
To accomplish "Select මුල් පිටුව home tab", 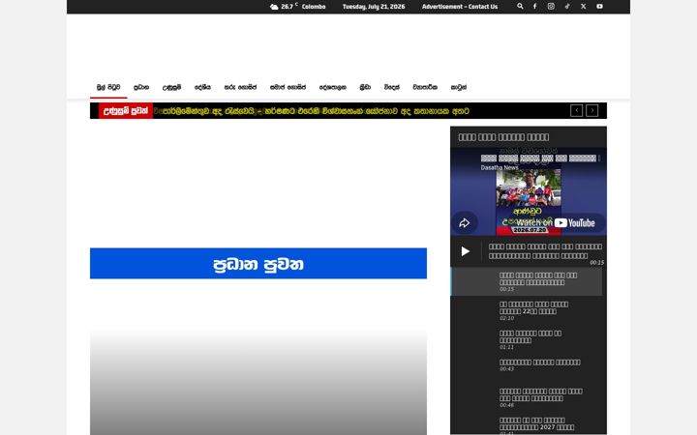I will pyautogui.click(x=108, y=87).
